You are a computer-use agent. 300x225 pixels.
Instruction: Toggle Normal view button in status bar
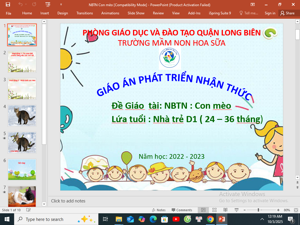203,210
